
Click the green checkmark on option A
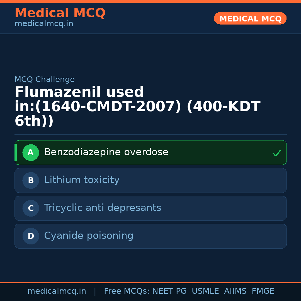point(276,153)
